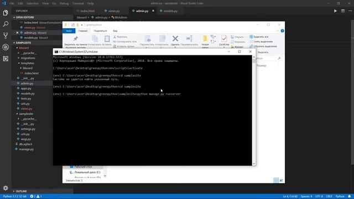Open the quick access toolbar dropdown in File Explorer
The image size is (354, 199).
[82, 25]
